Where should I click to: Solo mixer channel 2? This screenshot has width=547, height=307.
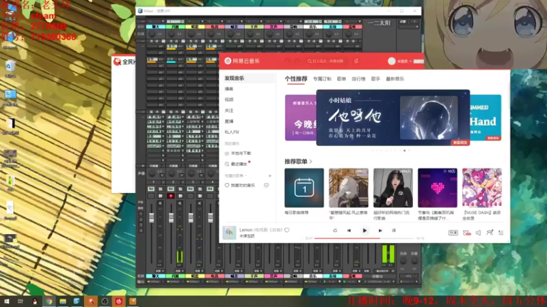point(180,189)
